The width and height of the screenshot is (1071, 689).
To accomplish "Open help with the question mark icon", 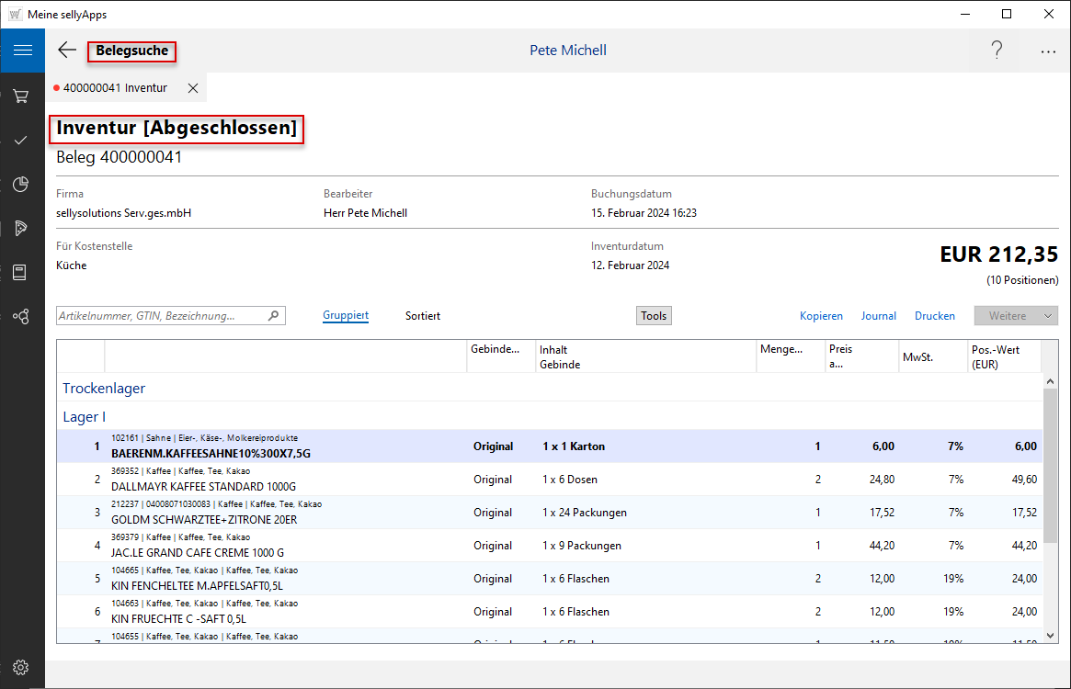I will pyautogui.click(x=997, y=51).
